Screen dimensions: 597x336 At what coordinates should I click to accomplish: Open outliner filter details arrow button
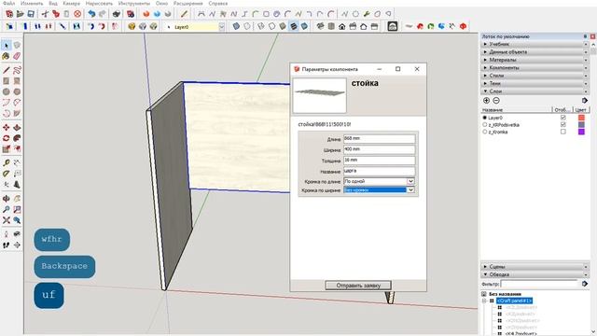click(x=585, y=284)
